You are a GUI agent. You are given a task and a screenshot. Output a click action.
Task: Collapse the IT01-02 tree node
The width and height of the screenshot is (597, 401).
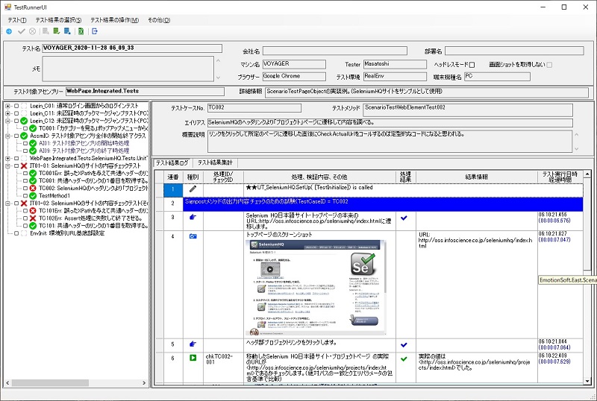click(x=7, y=203)
